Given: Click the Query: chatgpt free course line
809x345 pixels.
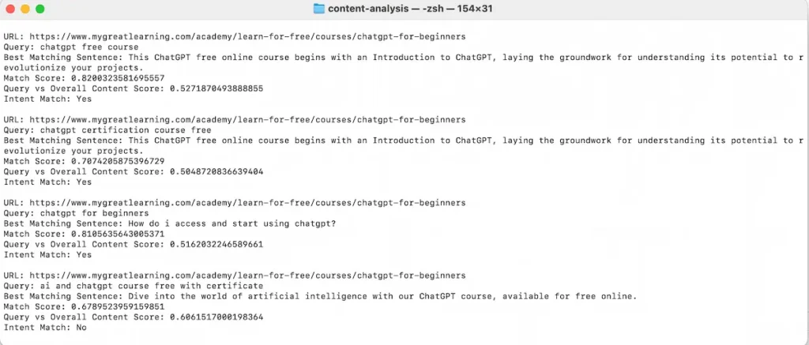Looking at the screenshot, I should click(x=71, y=47).
